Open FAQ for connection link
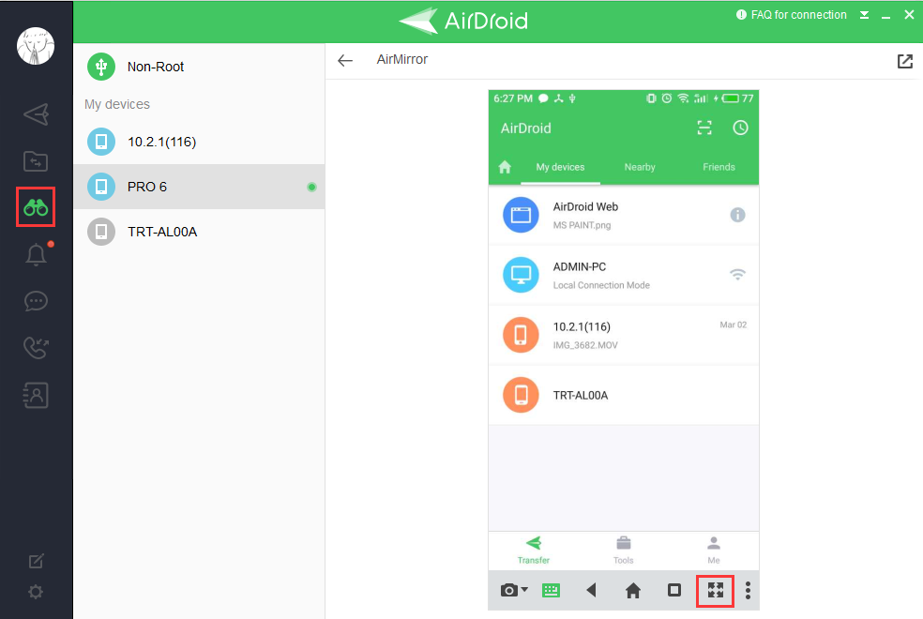 792,15
